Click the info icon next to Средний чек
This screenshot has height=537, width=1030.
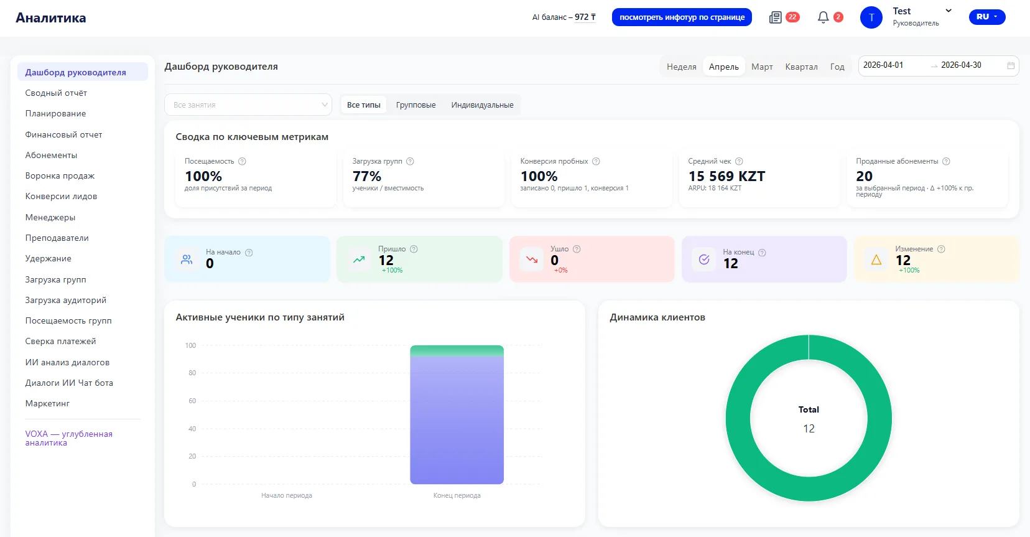pos(739,161)
